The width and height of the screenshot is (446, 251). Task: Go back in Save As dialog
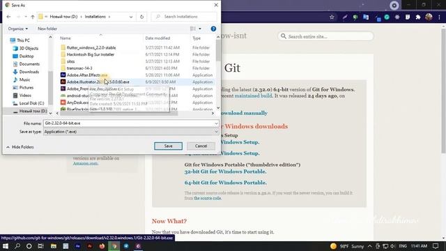click(x=8, y=17)
